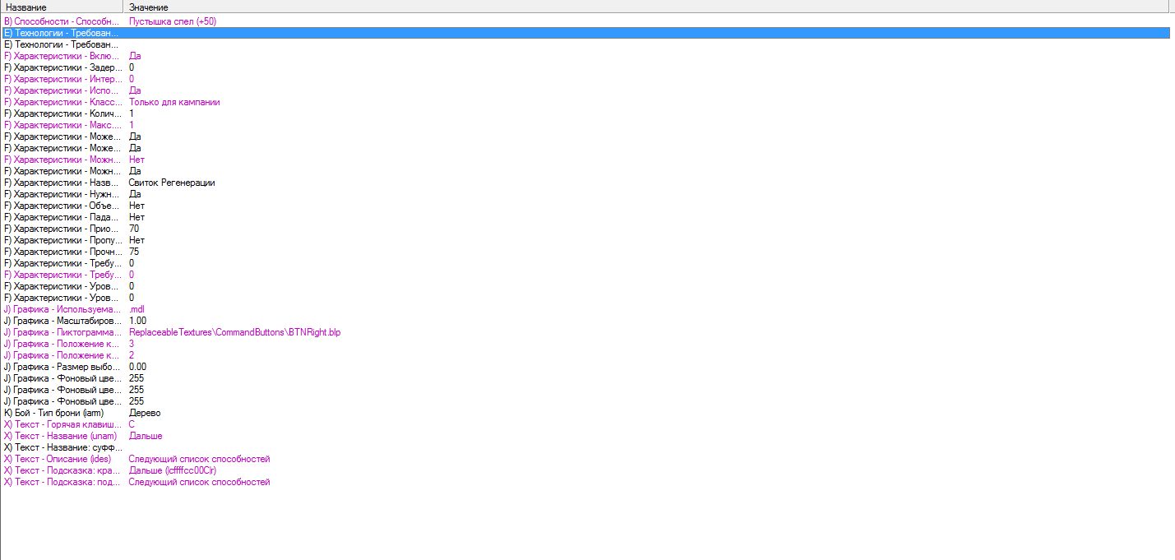Select the Графика - Масштабиров 1.00 row
The width and height of the screenshot is (1175, 560).
point(585,321)
